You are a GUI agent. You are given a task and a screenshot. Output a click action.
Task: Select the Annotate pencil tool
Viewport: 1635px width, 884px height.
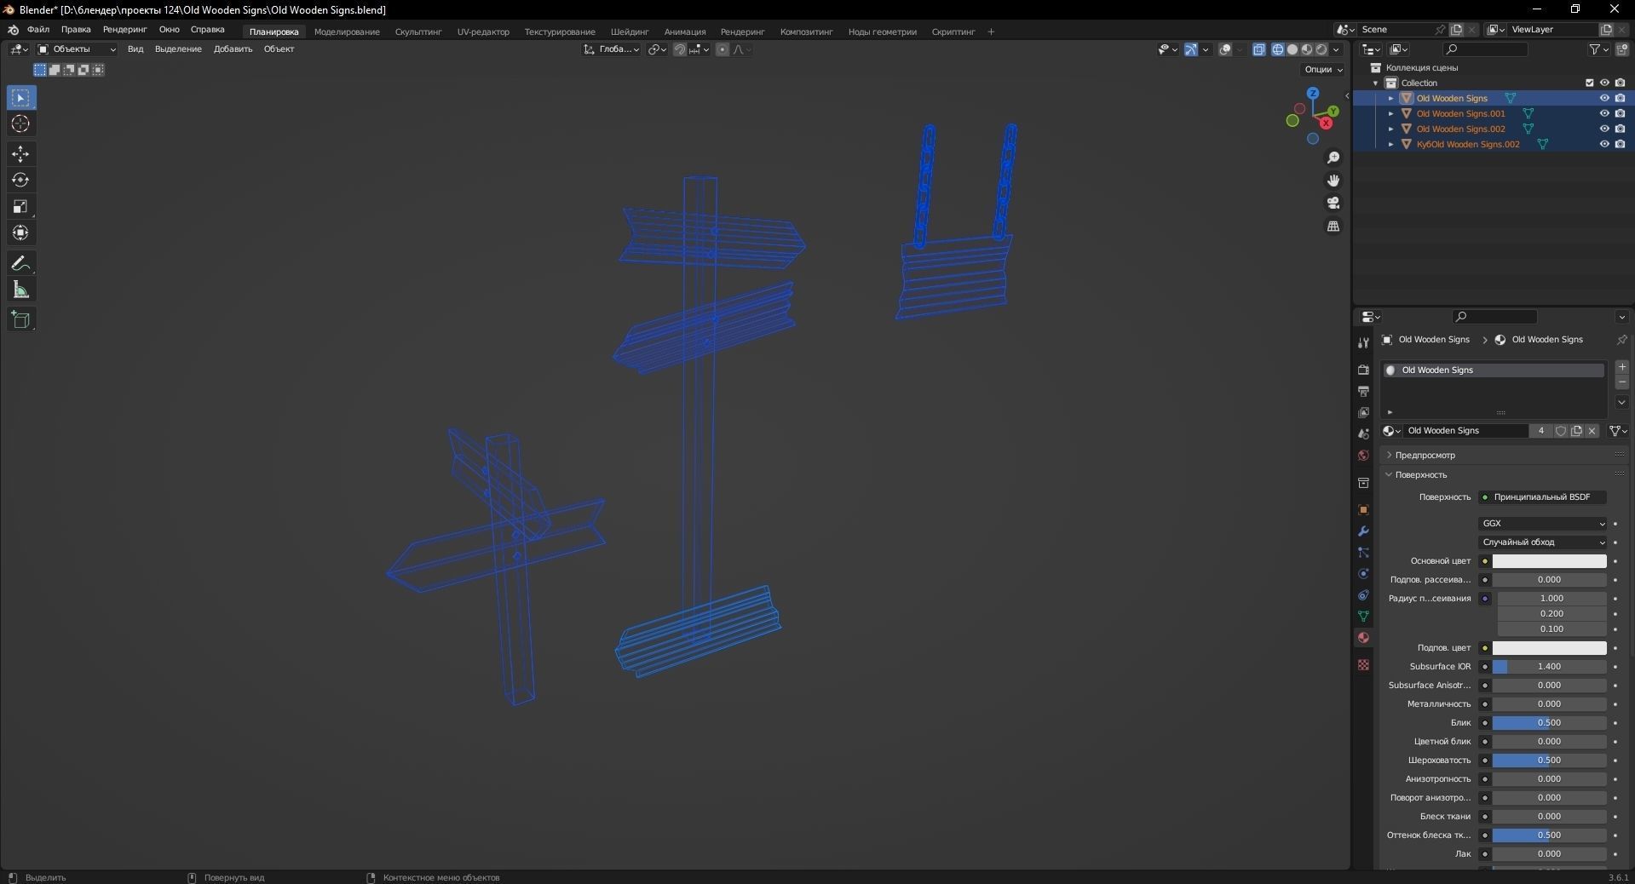(x=20, y=264)
